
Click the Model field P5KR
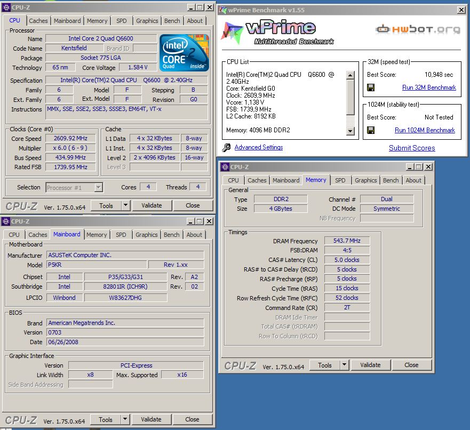click(97, 265)
